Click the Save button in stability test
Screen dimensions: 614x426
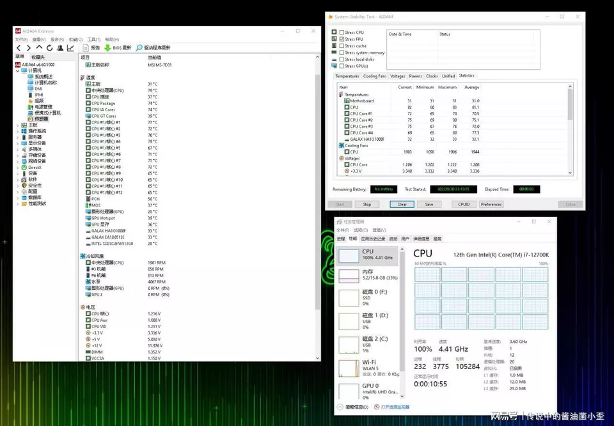(x=429, y=205)
